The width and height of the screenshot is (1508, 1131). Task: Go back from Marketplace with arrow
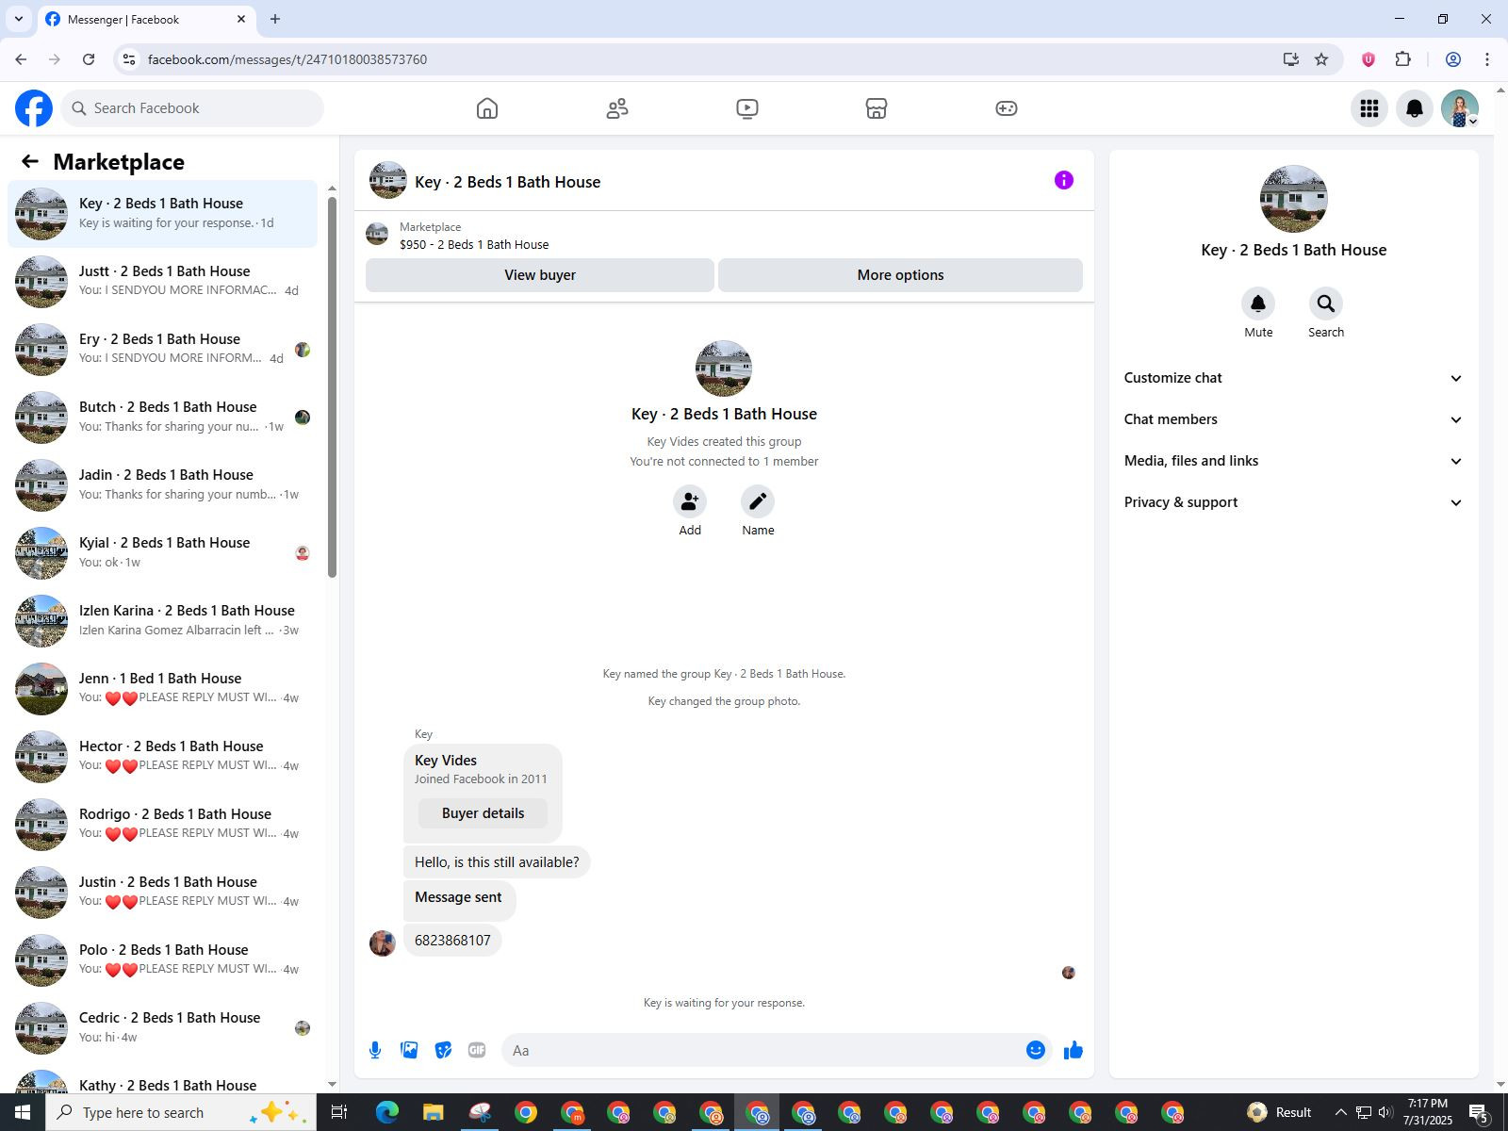coord(30,161)
